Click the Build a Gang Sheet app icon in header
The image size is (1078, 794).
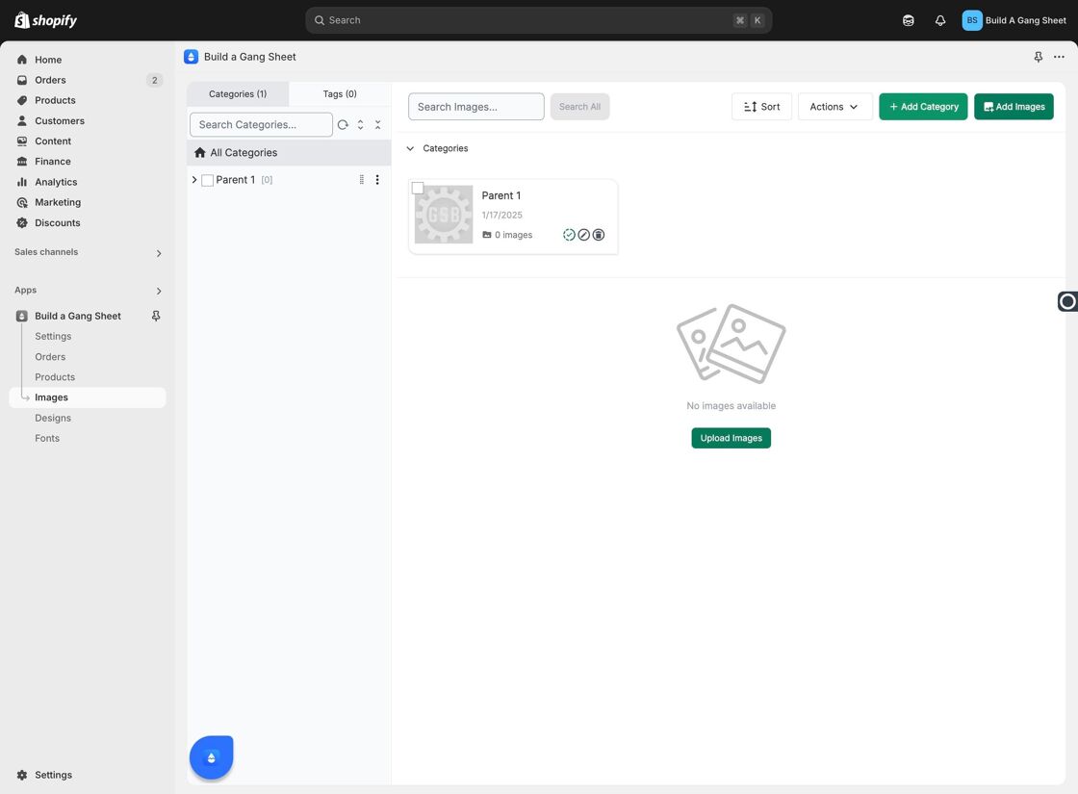pos(192,57)
